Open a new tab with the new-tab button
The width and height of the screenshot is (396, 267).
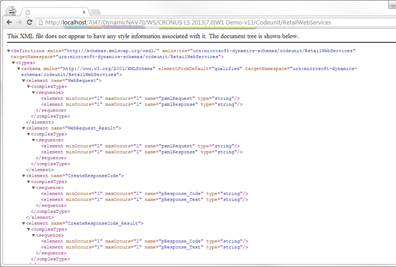coord(96,12)
